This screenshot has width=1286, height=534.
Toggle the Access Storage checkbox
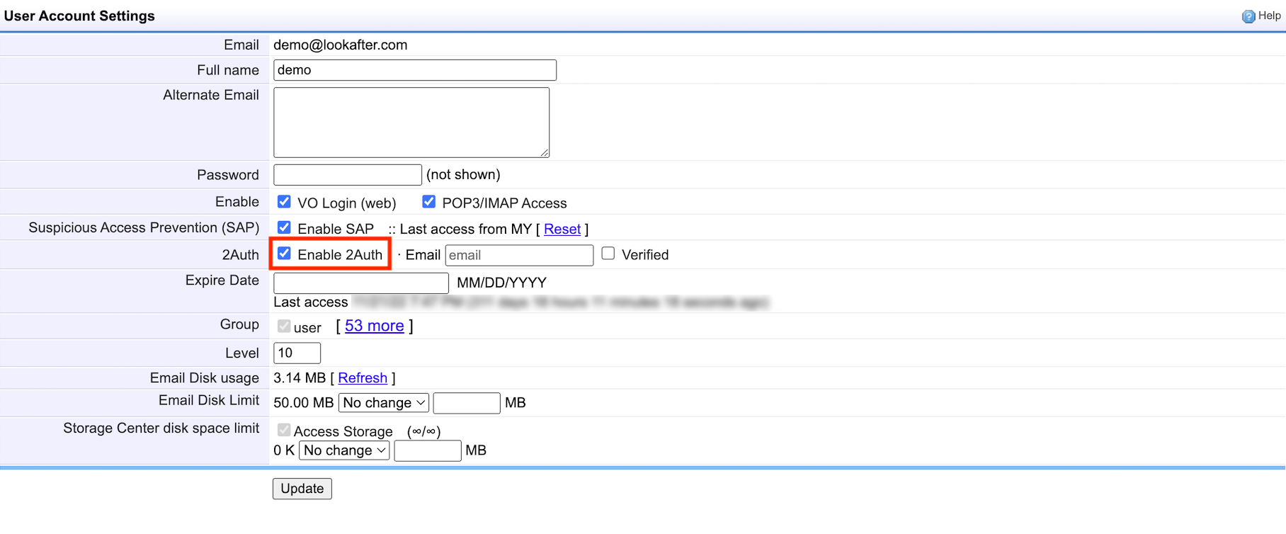coord(284,430)
